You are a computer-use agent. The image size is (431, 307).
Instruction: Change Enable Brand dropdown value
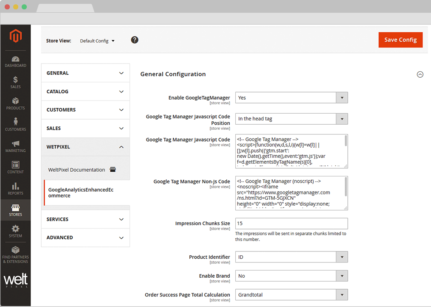[291, 276]
